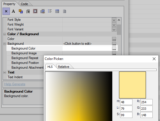Image resolution: width=160 pixels, height=121 pixels.
Task: Click the X clear-filter toolbar icon
Action: tap(6, 11)
